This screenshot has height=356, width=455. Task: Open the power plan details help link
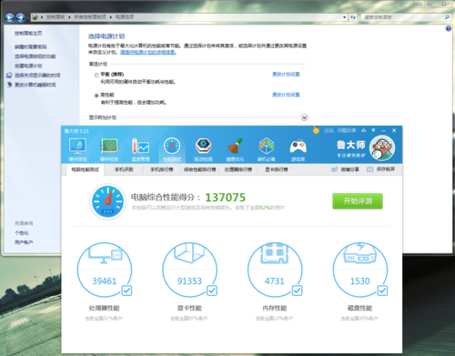[x=147, y=52]
